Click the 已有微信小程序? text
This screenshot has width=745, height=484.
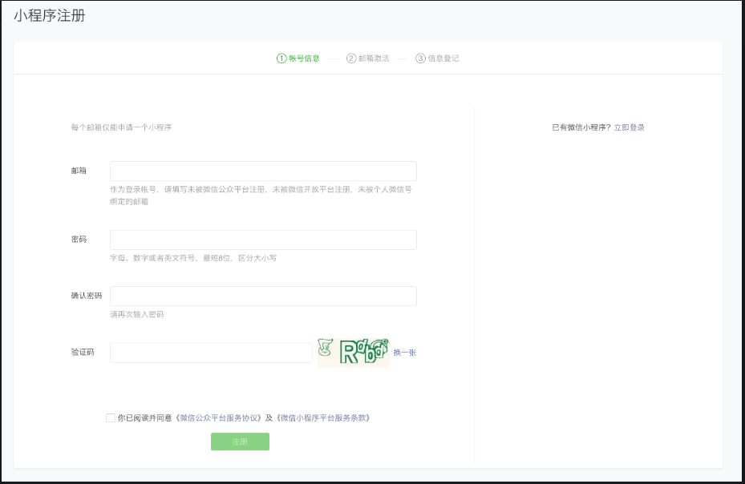click(x=581, y=127)
